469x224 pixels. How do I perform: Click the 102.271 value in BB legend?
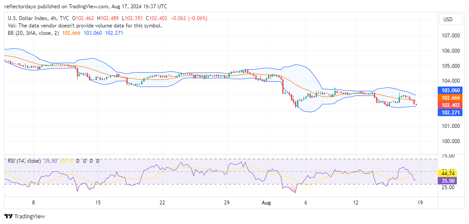tap(114, 33)
